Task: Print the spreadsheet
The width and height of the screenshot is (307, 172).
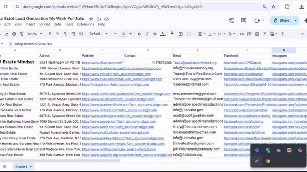Action: [x=14, y=34]
